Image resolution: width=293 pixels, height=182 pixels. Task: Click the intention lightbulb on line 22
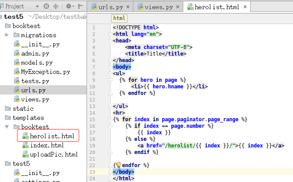click(119, 165)
